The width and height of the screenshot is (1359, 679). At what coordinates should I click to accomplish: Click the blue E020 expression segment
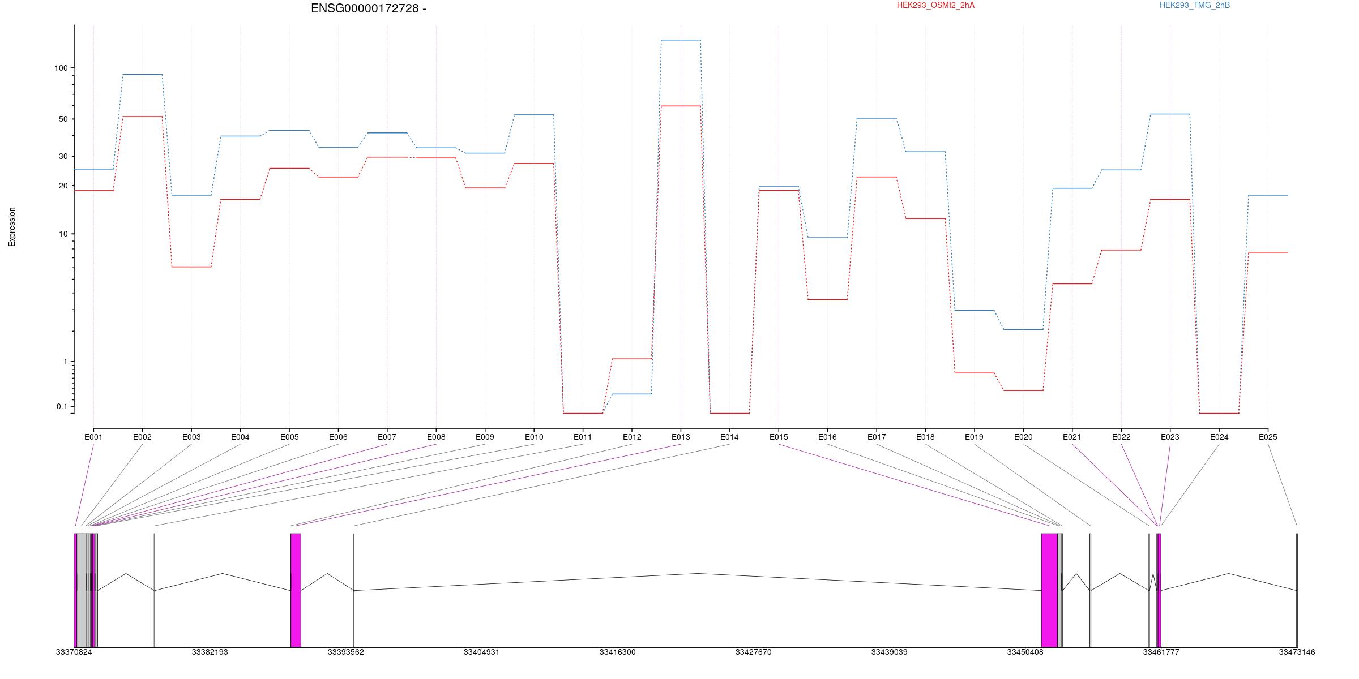(x=1023, y=329)
